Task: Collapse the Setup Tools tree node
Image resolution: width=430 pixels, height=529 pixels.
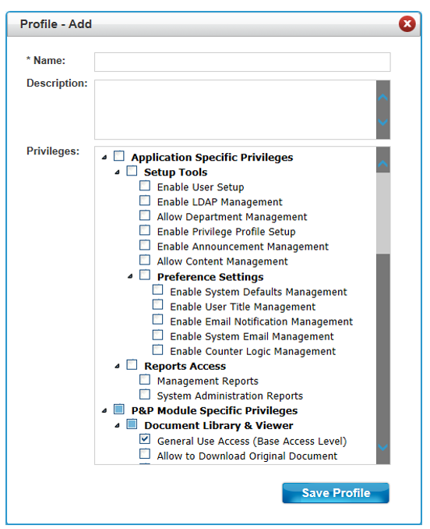Action: point(117,172)
